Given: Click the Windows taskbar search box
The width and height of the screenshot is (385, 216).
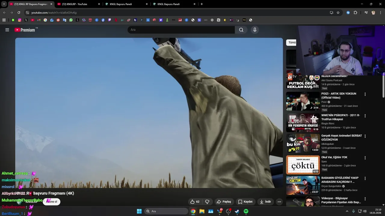Looking at the screenshot, I should click(166, 211).
